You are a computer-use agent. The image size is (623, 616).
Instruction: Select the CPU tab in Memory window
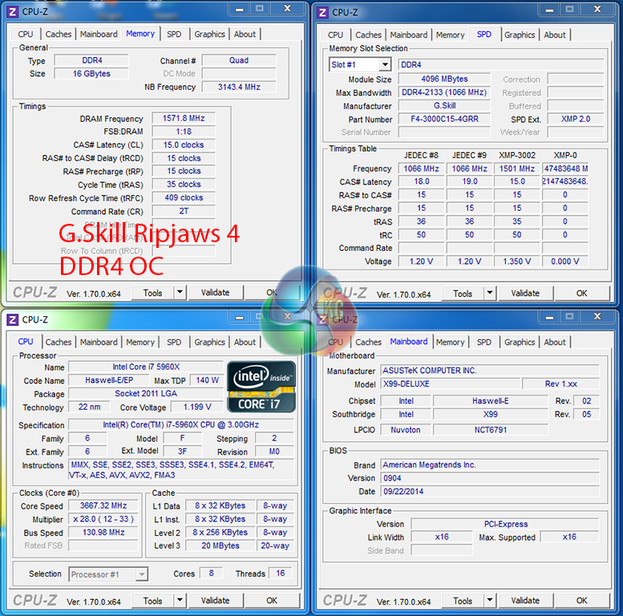click(x=26, y=34)
